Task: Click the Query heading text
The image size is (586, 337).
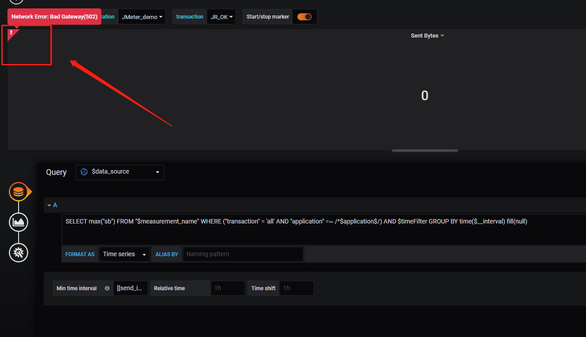Action: (56, 172)
